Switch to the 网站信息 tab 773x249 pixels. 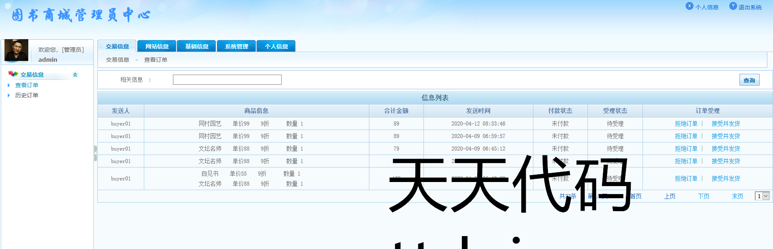(157, 46)
